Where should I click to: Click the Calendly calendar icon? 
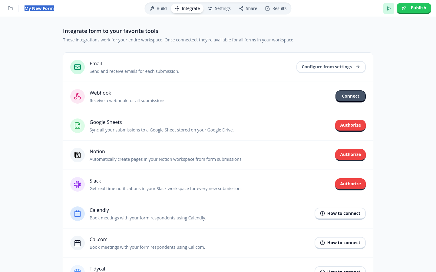pyautogui.click(x=78, y=214)
